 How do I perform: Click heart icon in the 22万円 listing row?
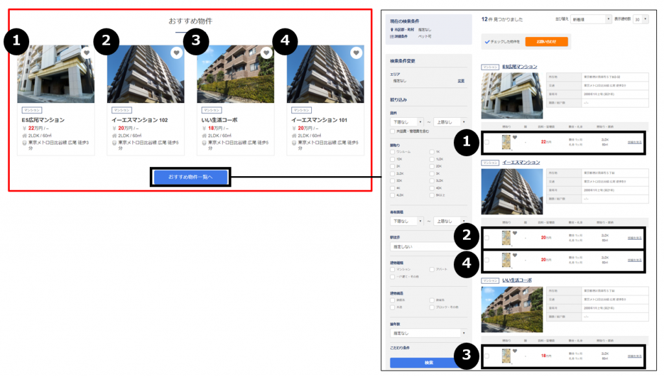tap(516, 137)
